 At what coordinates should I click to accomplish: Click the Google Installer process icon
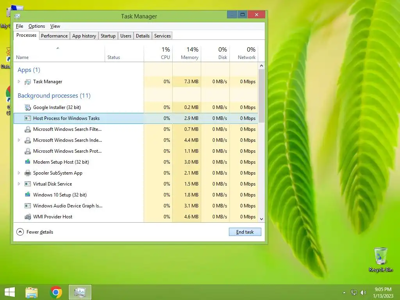pos(28,107)
